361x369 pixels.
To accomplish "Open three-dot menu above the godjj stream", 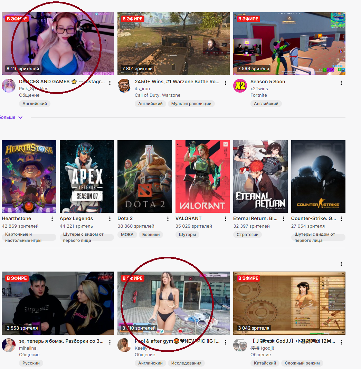I will (341, 264).
